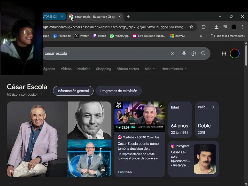Submit search with the magnifying glass icon
This screenshot has width=248, height=186.
[203, 53]
